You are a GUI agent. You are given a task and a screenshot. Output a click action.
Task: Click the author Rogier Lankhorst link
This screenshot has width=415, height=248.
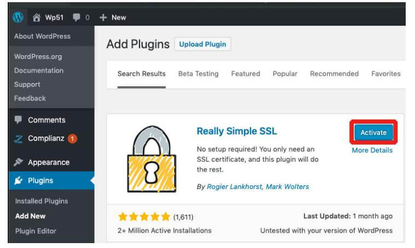pos(234,187)
